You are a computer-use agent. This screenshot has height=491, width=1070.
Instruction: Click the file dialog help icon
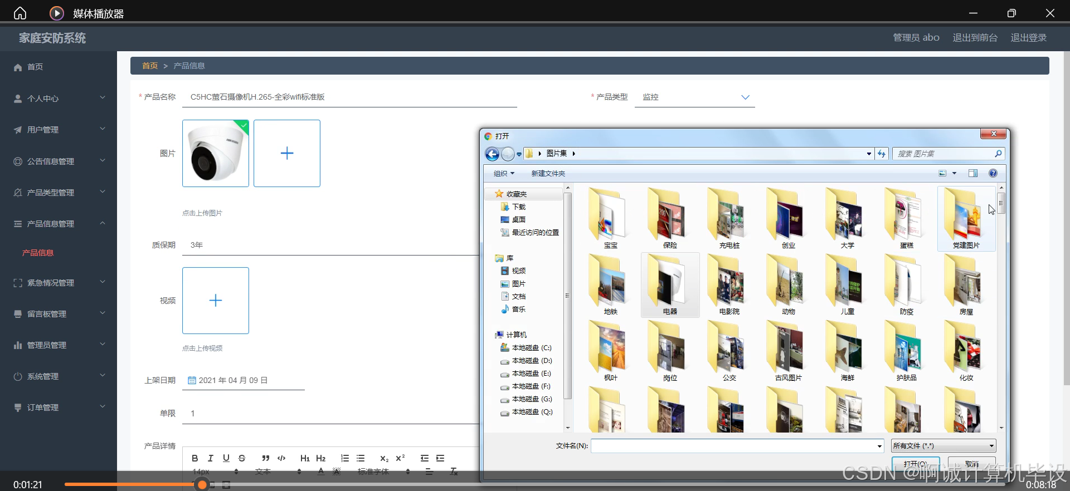point(993,173)
